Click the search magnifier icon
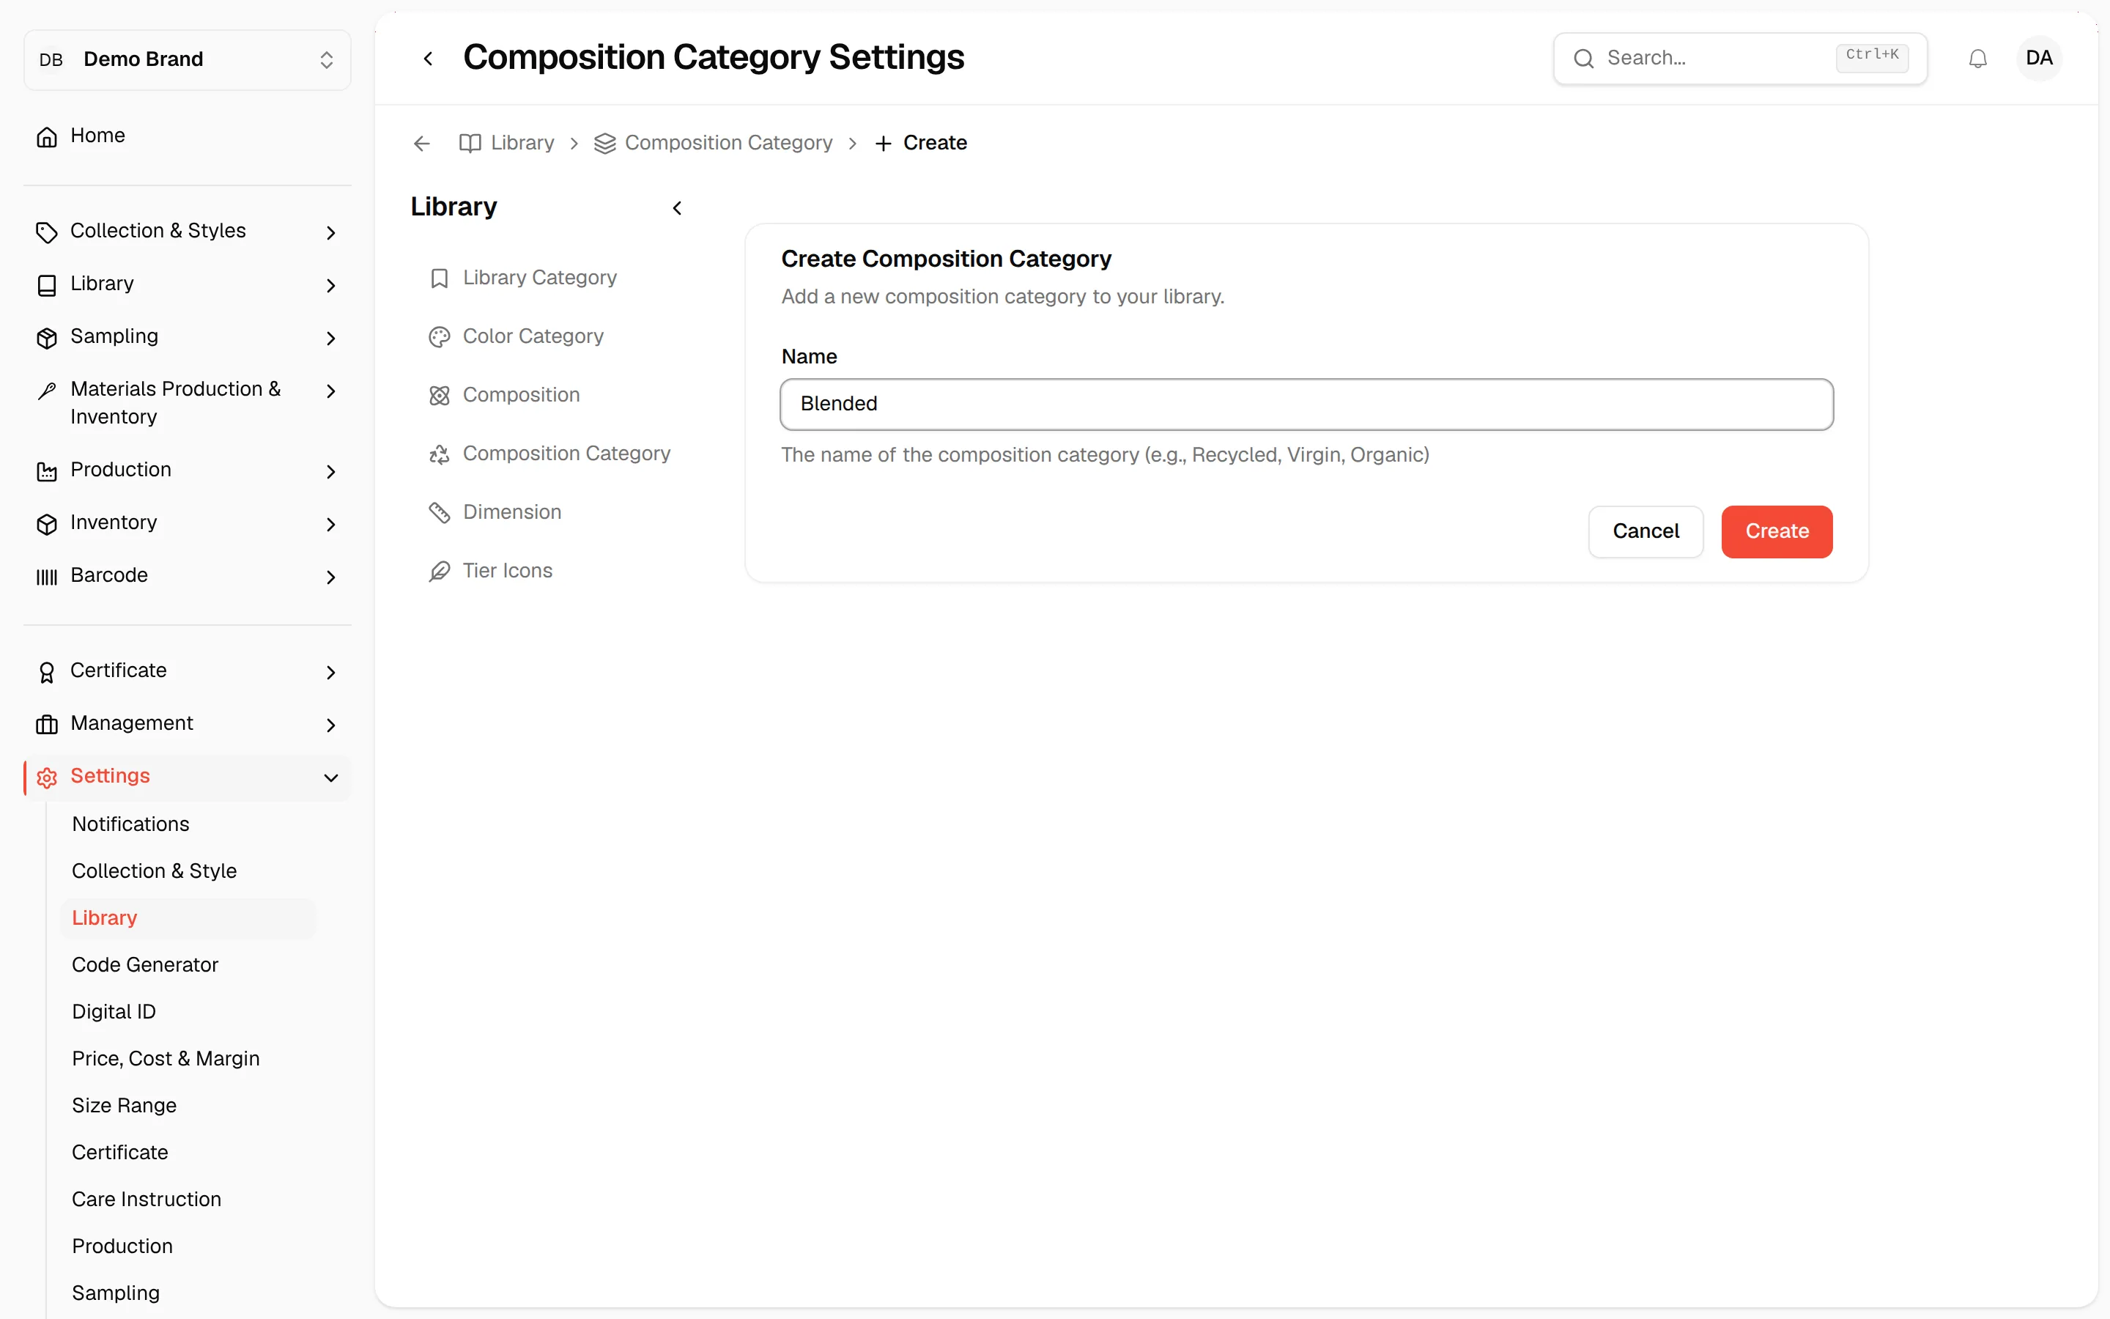 pos(1583,59)
